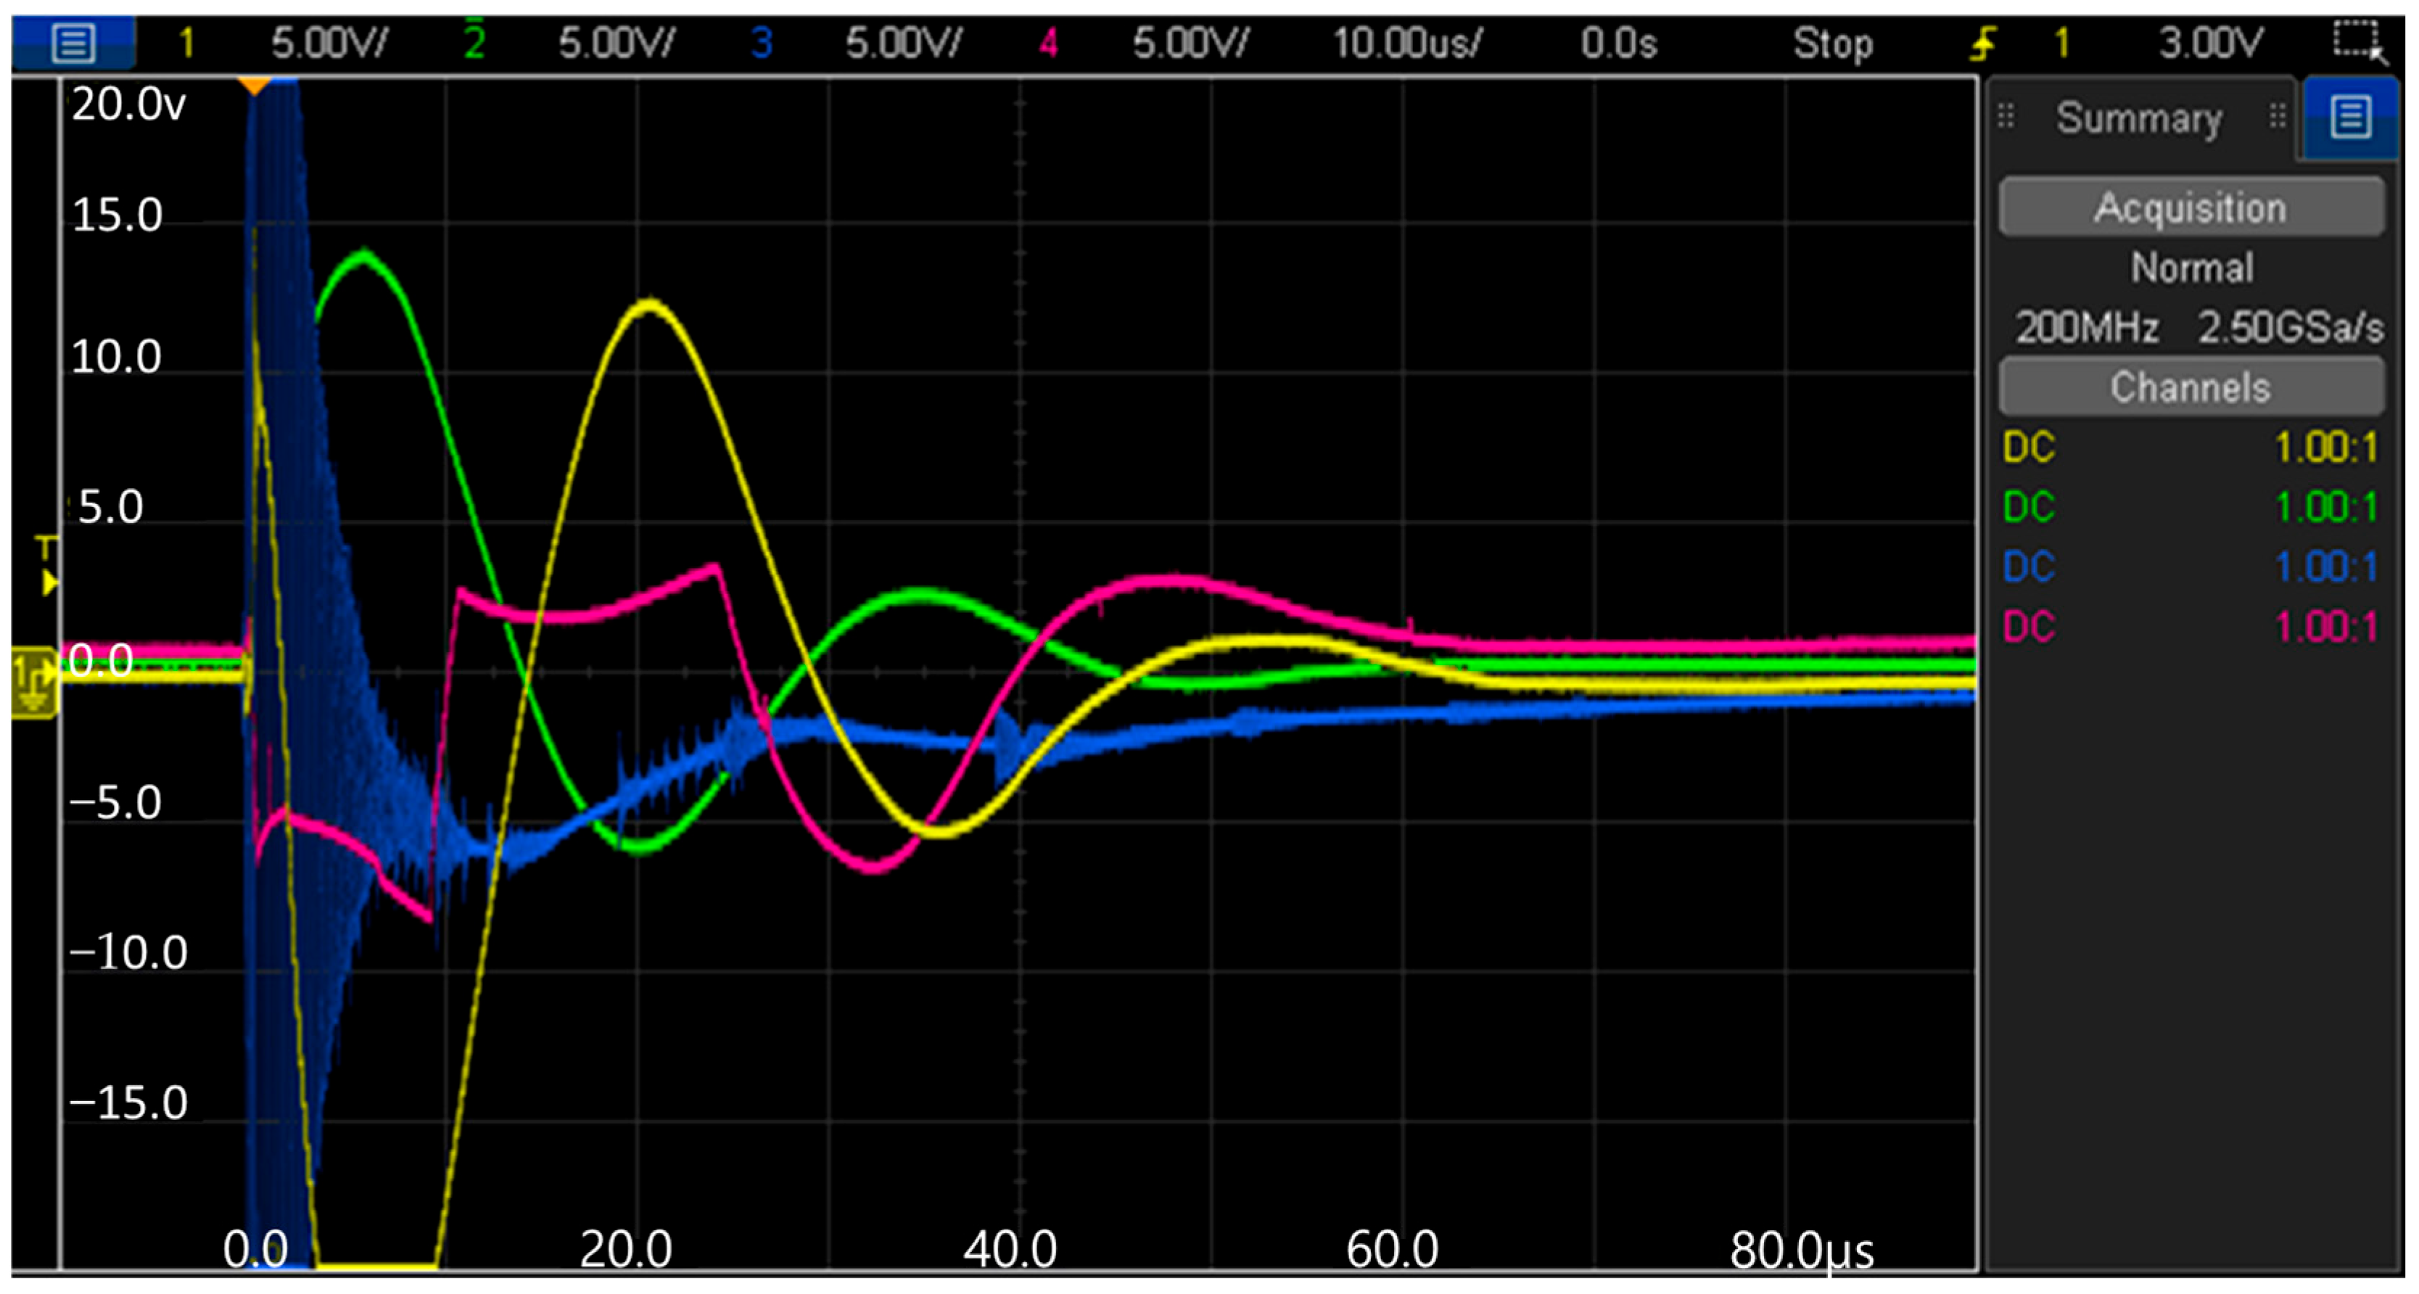Open the Acquisition section header
The height and width of the screenshot is (1294, 2419).
pyautogui.click(x=2191, y=207)
